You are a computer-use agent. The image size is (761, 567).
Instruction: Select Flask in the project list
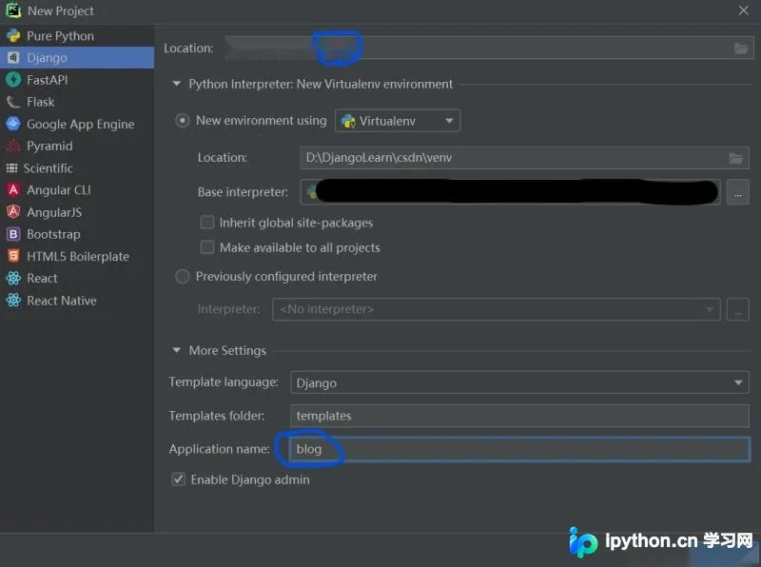(x=77, y=102)
